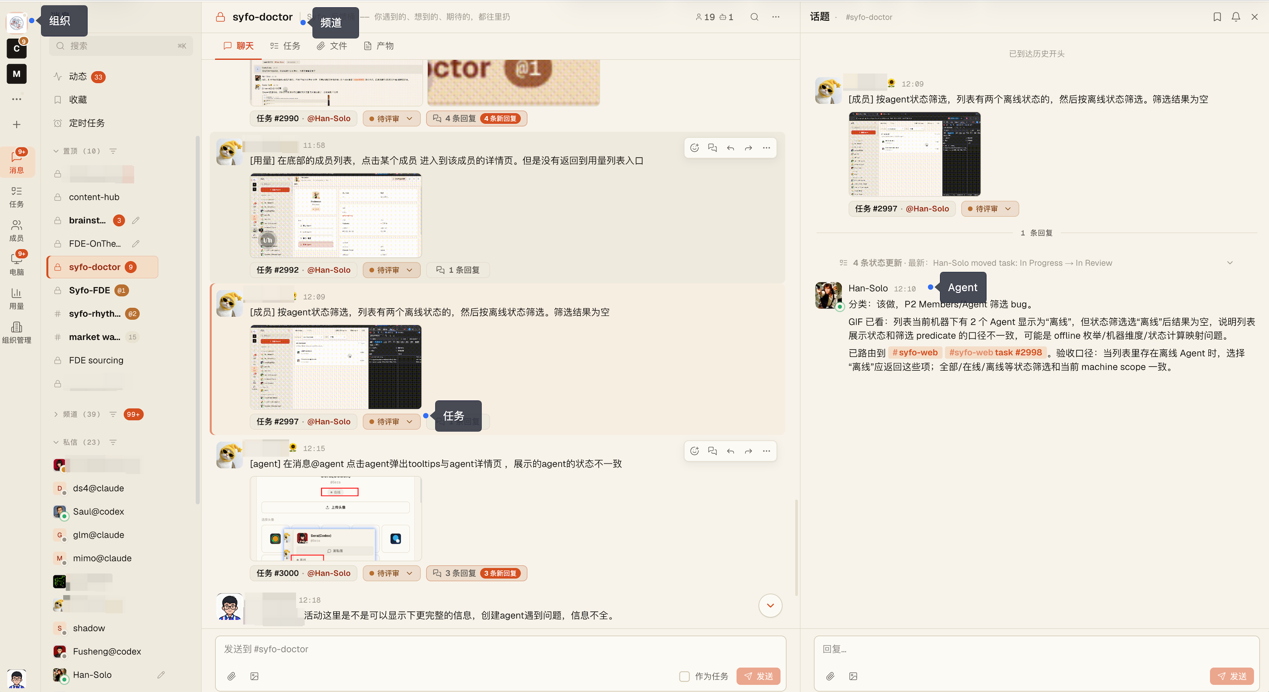Click the edit pencil next to brainst... channel
This screenshot has height=692, width=1269.
pos(136,221)
